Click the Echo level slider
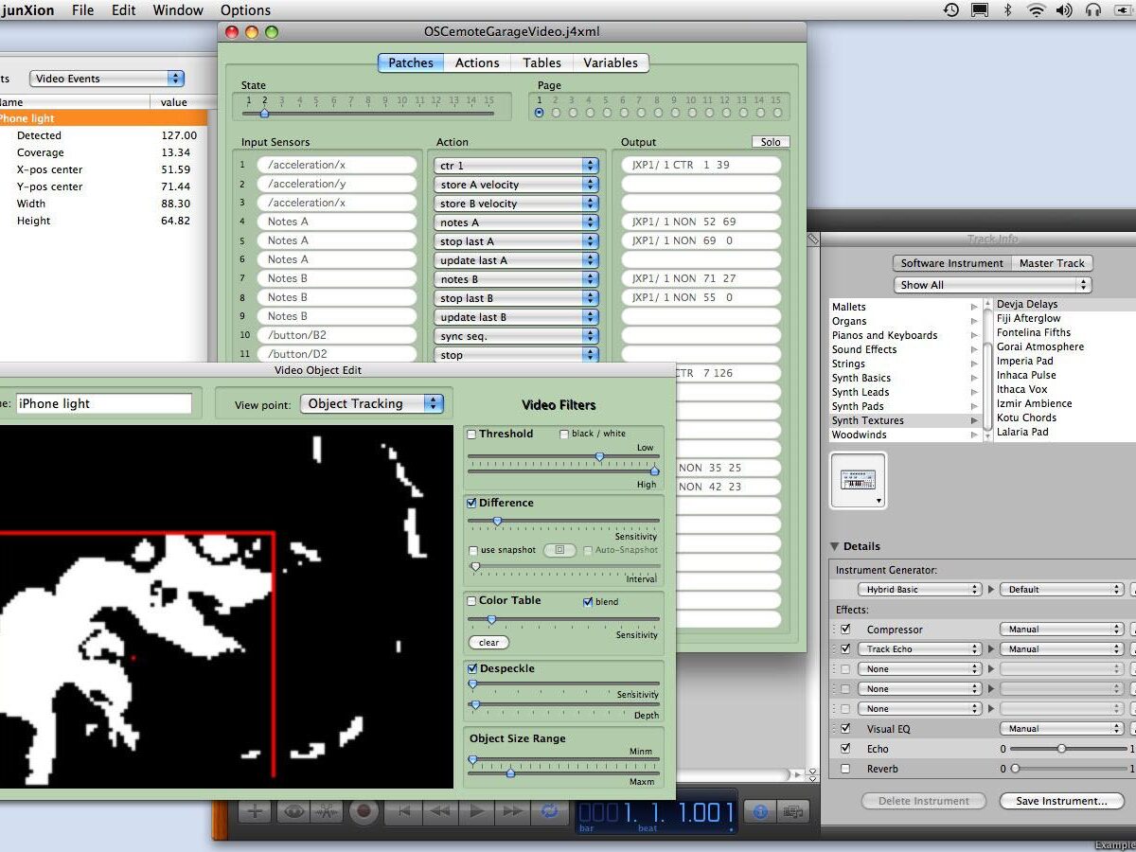Image resolution: width=1136 pixels, height=852 pixels. point(1061,749)
